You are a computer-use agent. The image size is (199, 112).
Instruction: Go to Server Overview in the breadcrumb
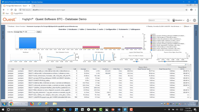(21, 26)
